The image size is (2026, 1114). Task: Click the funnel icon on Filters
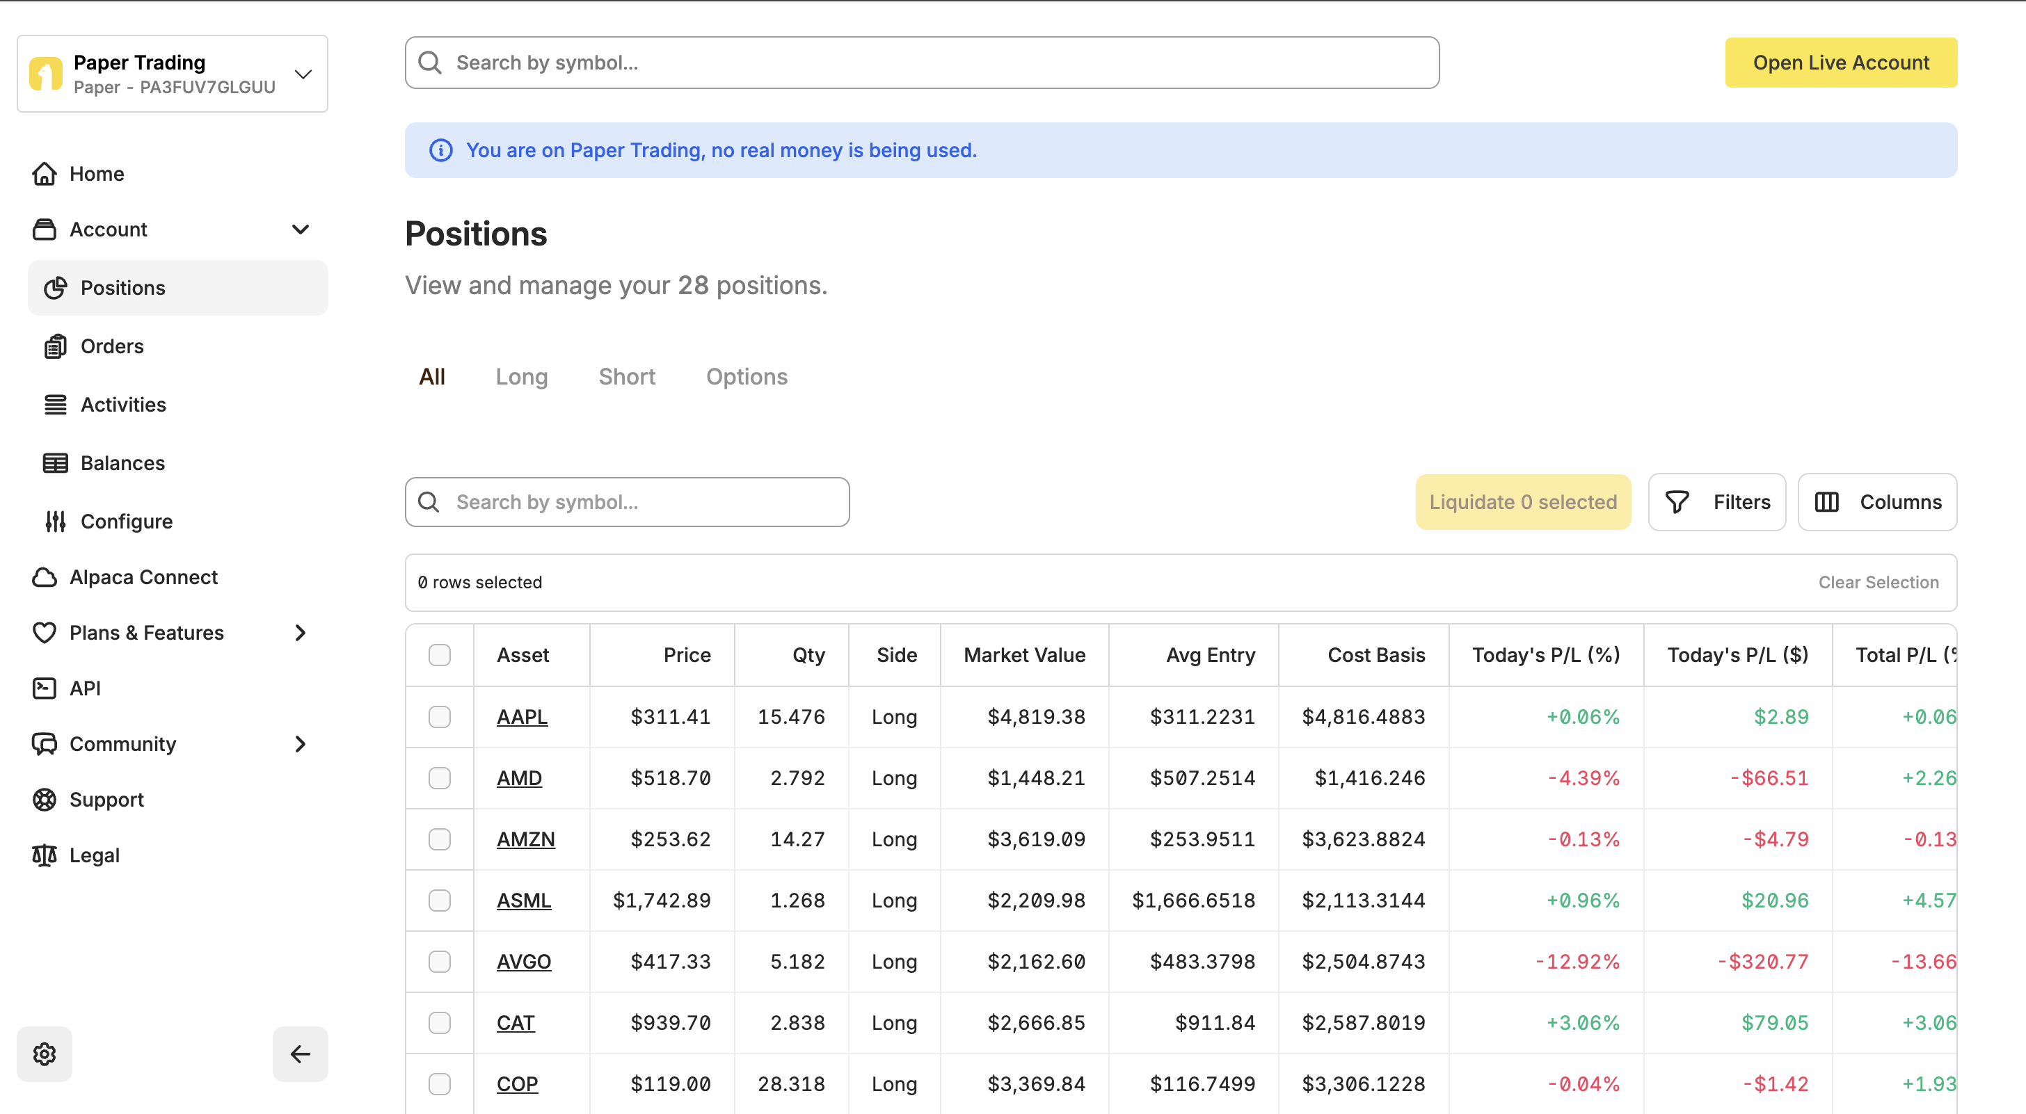tap(1677, 502)
